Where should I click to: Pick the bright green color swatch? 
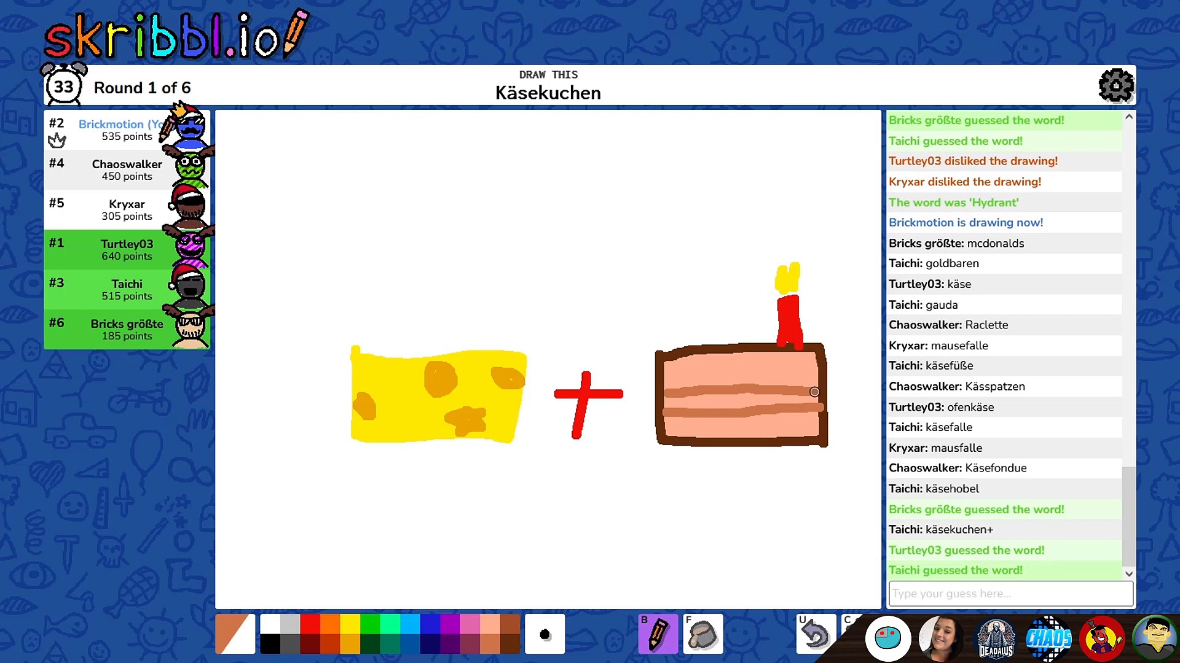pyautogui.click(x=370, y=624)
